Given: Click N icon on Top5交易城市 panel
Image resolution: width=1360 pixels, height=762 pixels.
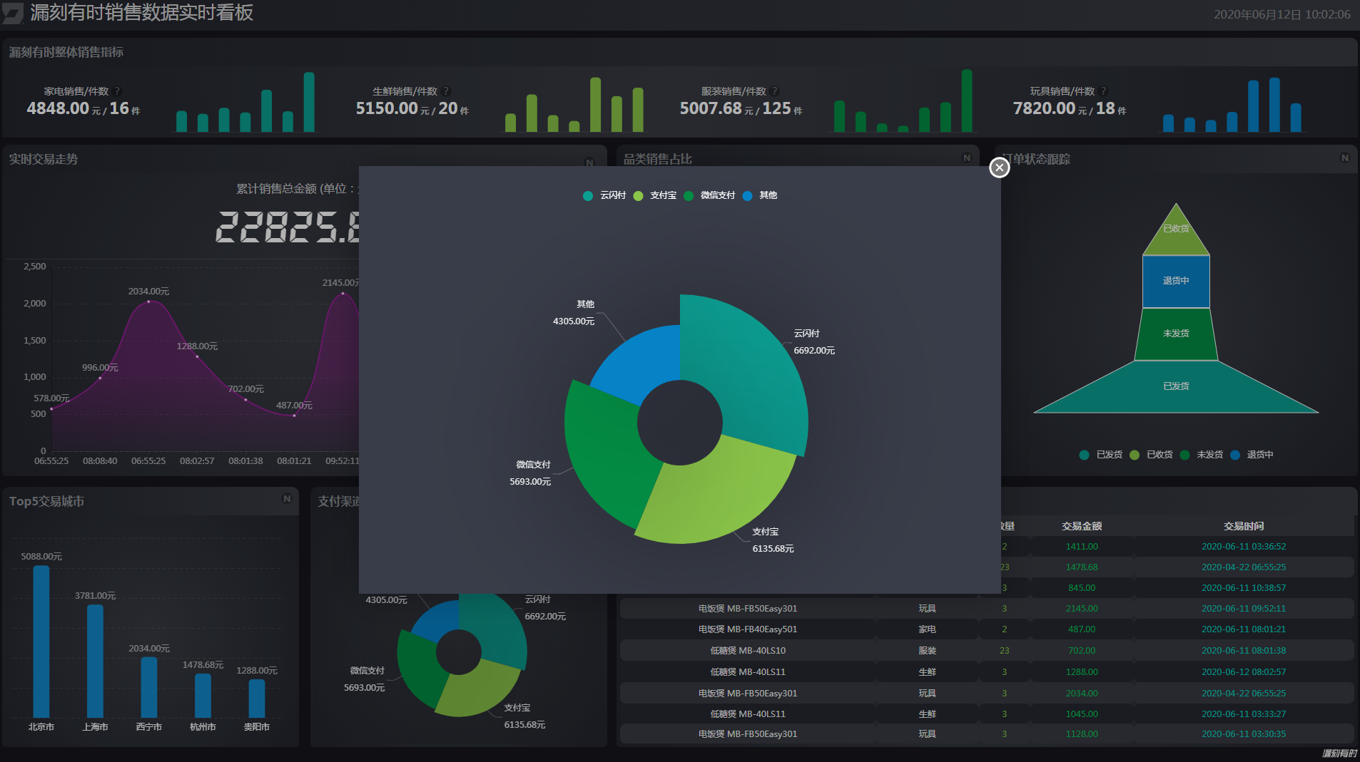Looking at the screenshot, I should point(287,499).
